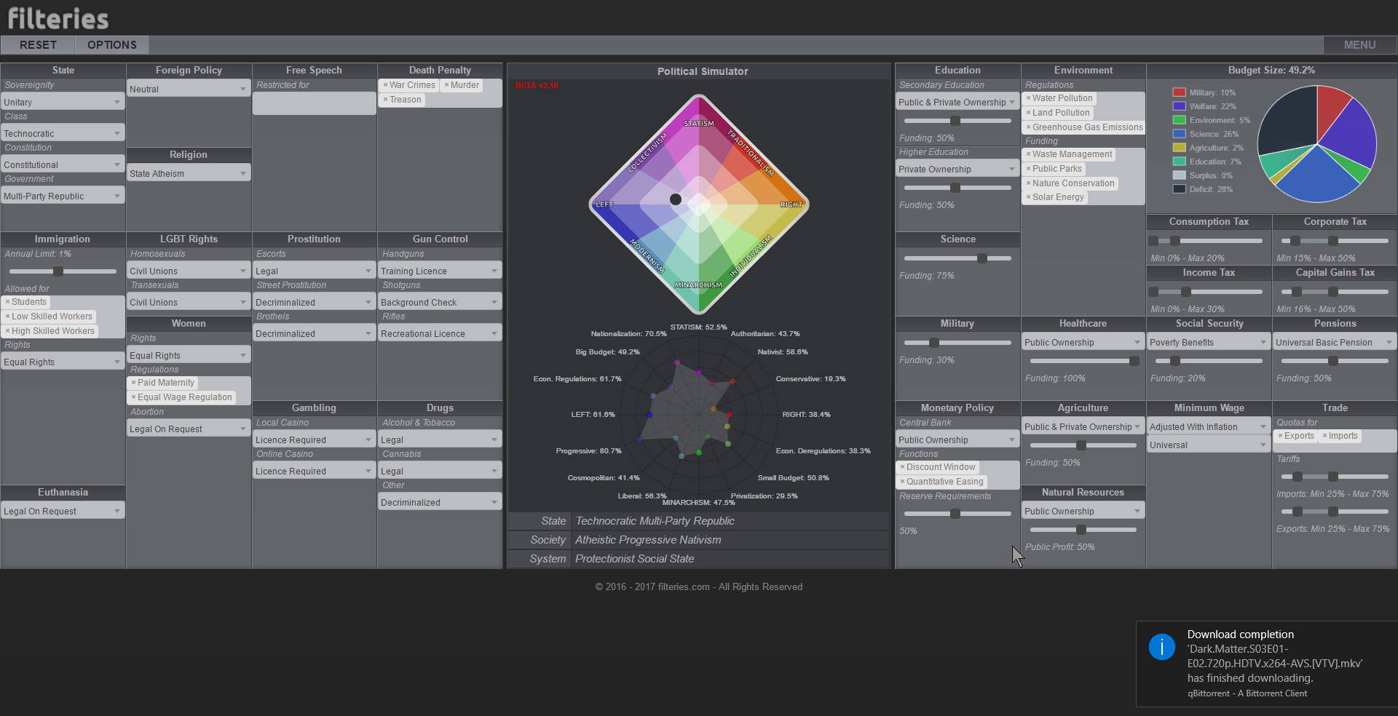Remove the Students immigration tag
Screen dimensions: 1398x716
(7, 302)
